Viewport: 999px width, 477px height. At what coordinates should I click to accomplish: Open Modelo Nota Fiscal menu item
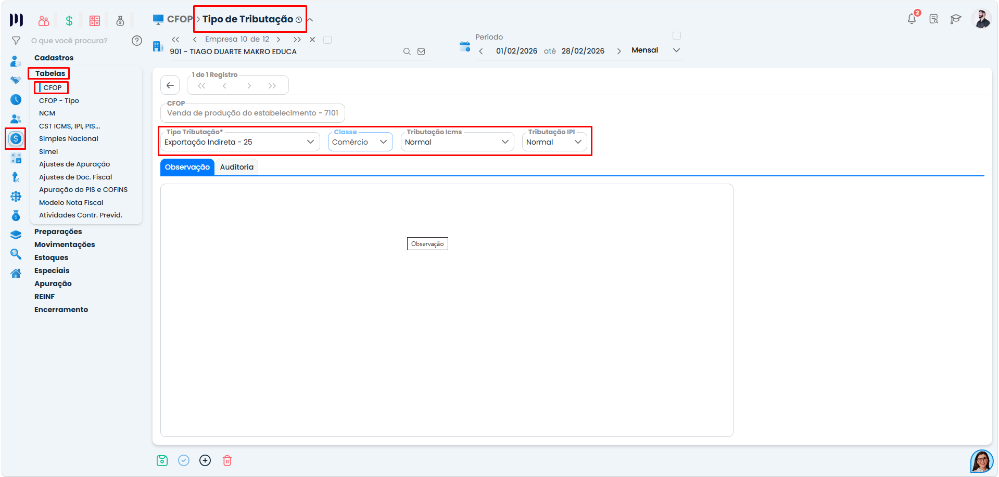coord(71,202)
